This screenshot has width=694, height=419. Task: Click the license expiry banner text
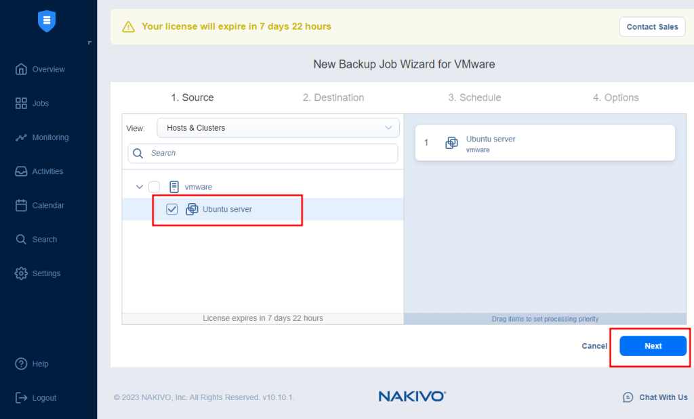coord(237,26)
